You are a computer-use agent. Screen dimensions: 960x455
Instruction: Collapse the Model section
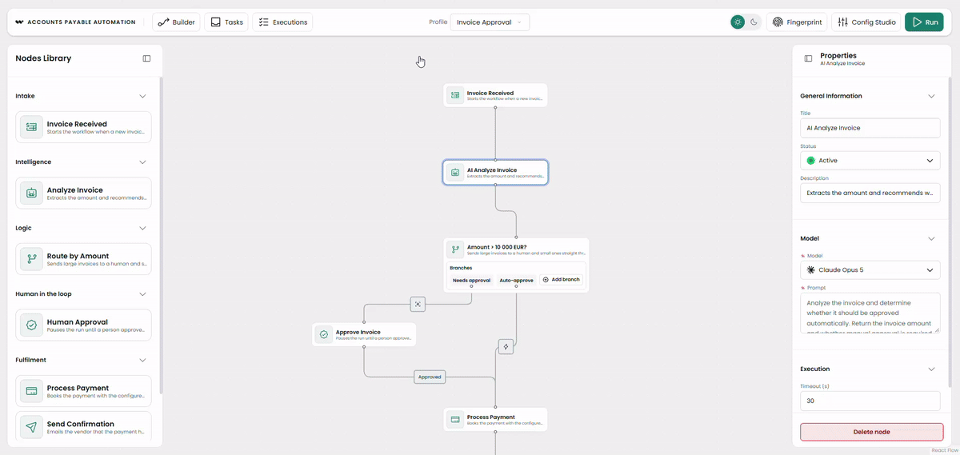(x=931, y=238)
